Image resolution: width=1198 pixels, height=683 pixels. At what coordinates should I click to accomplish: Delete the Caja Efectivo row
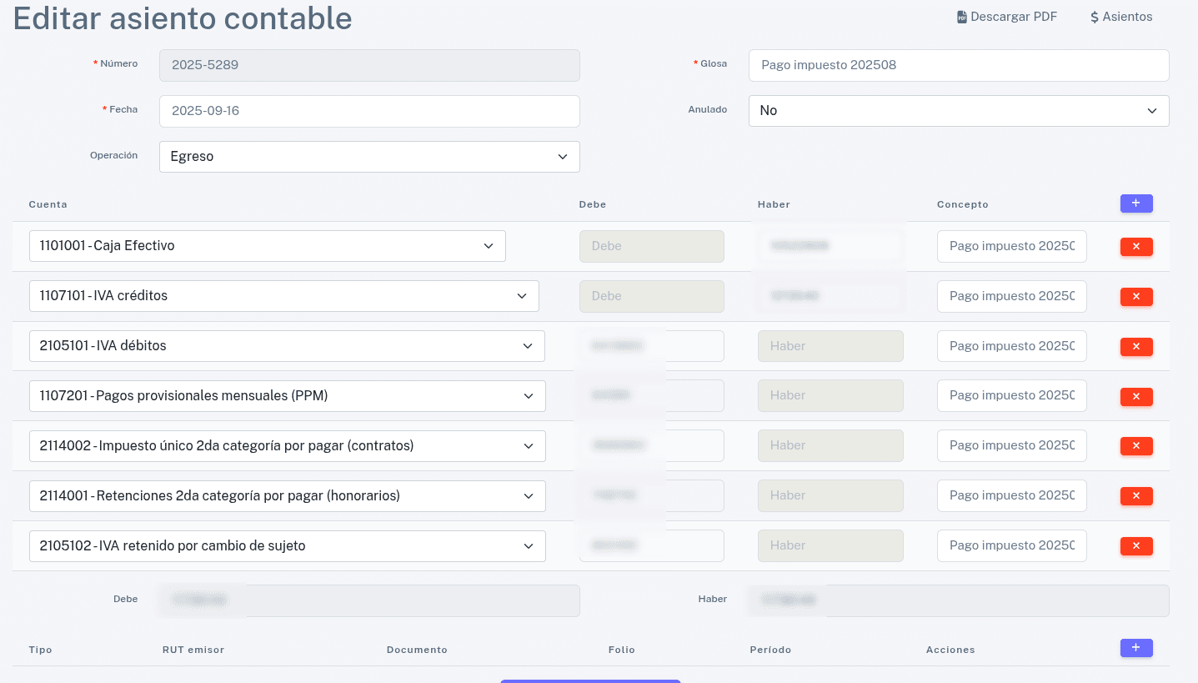[x=1135, y=247]
